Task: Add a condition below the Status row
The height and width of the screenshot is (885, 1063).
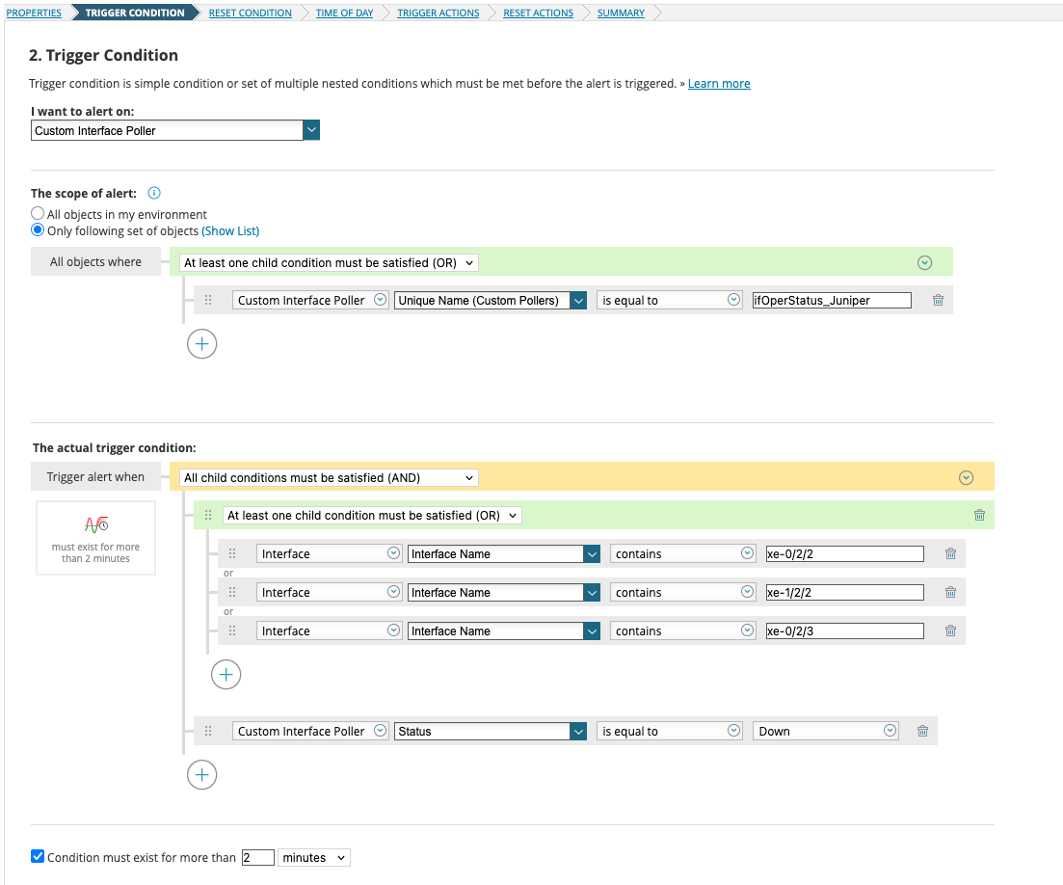Action: 202,774
